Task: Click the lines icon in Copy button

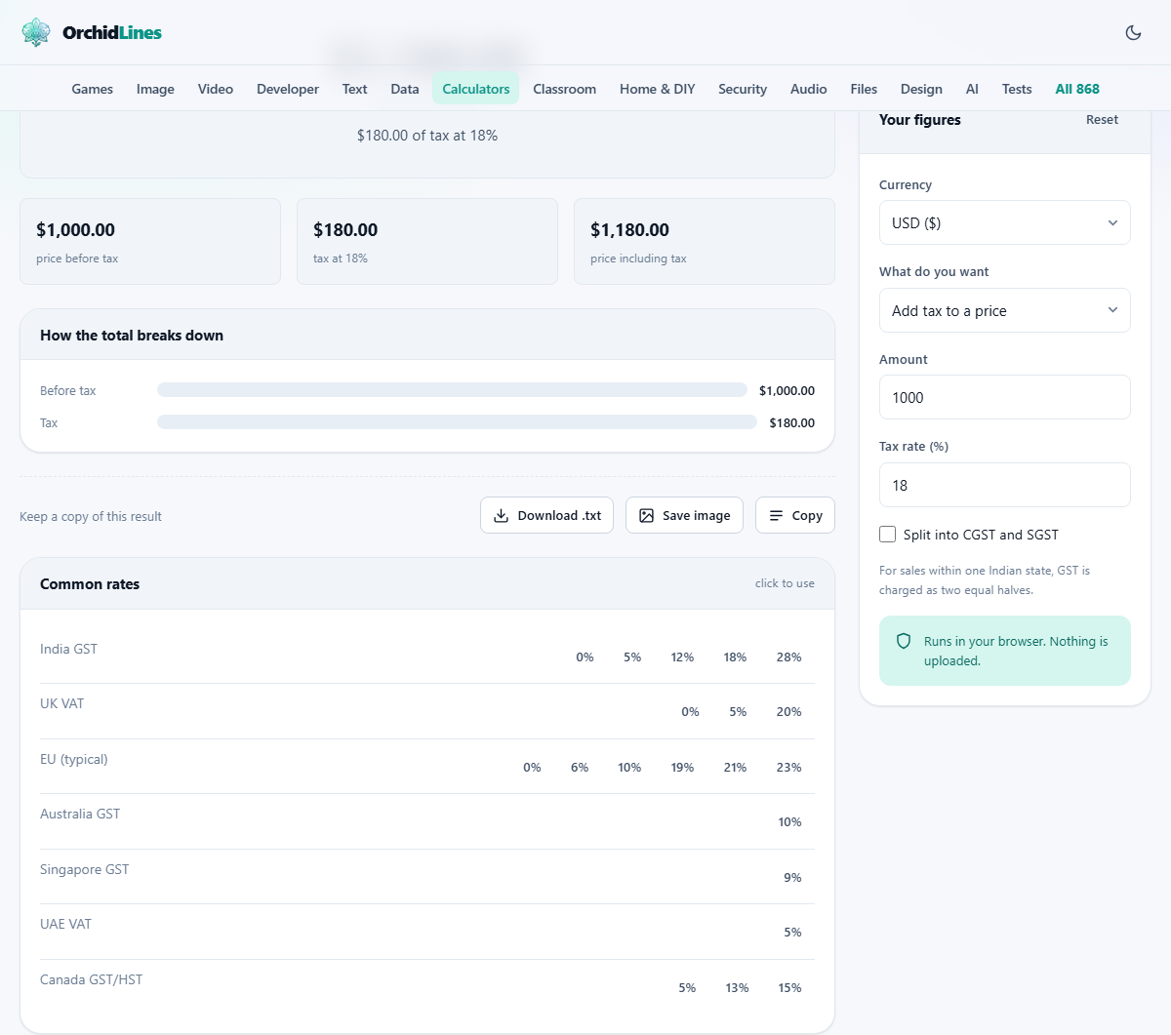Action: tap(776, 515)
